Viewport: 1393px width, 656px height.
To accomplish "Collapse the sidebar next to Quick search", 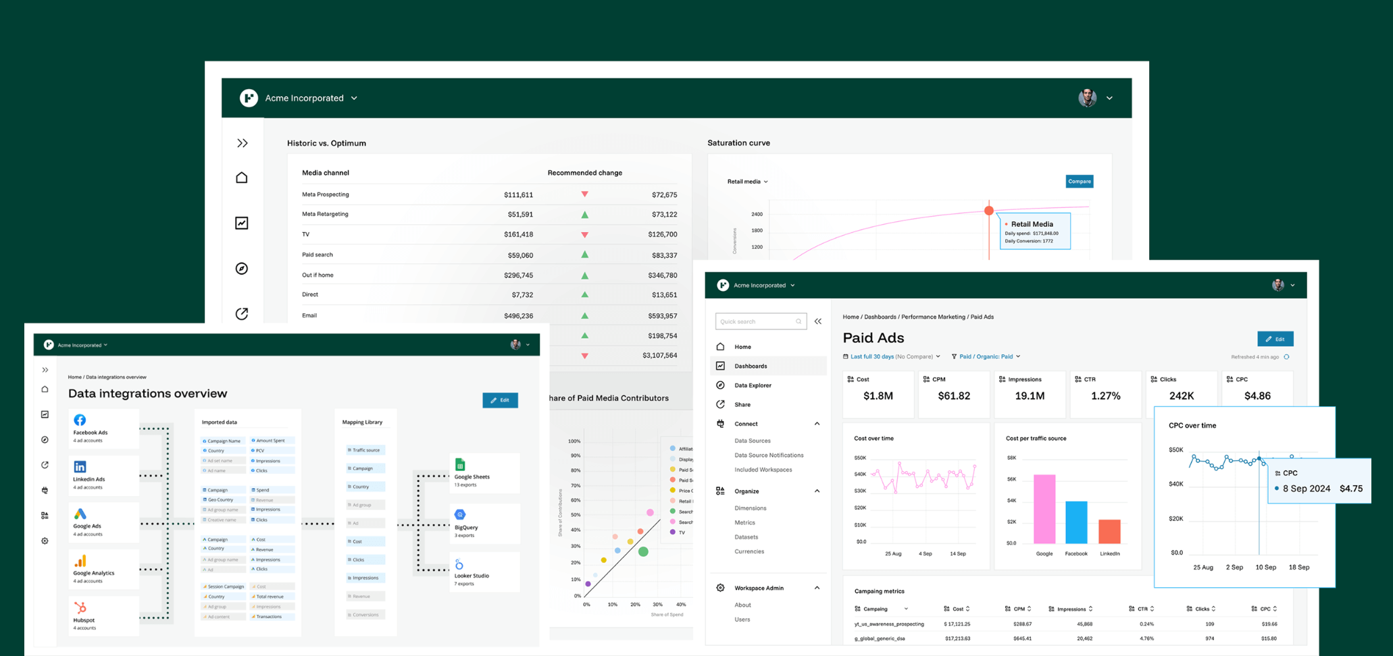I will coord(818,321).
